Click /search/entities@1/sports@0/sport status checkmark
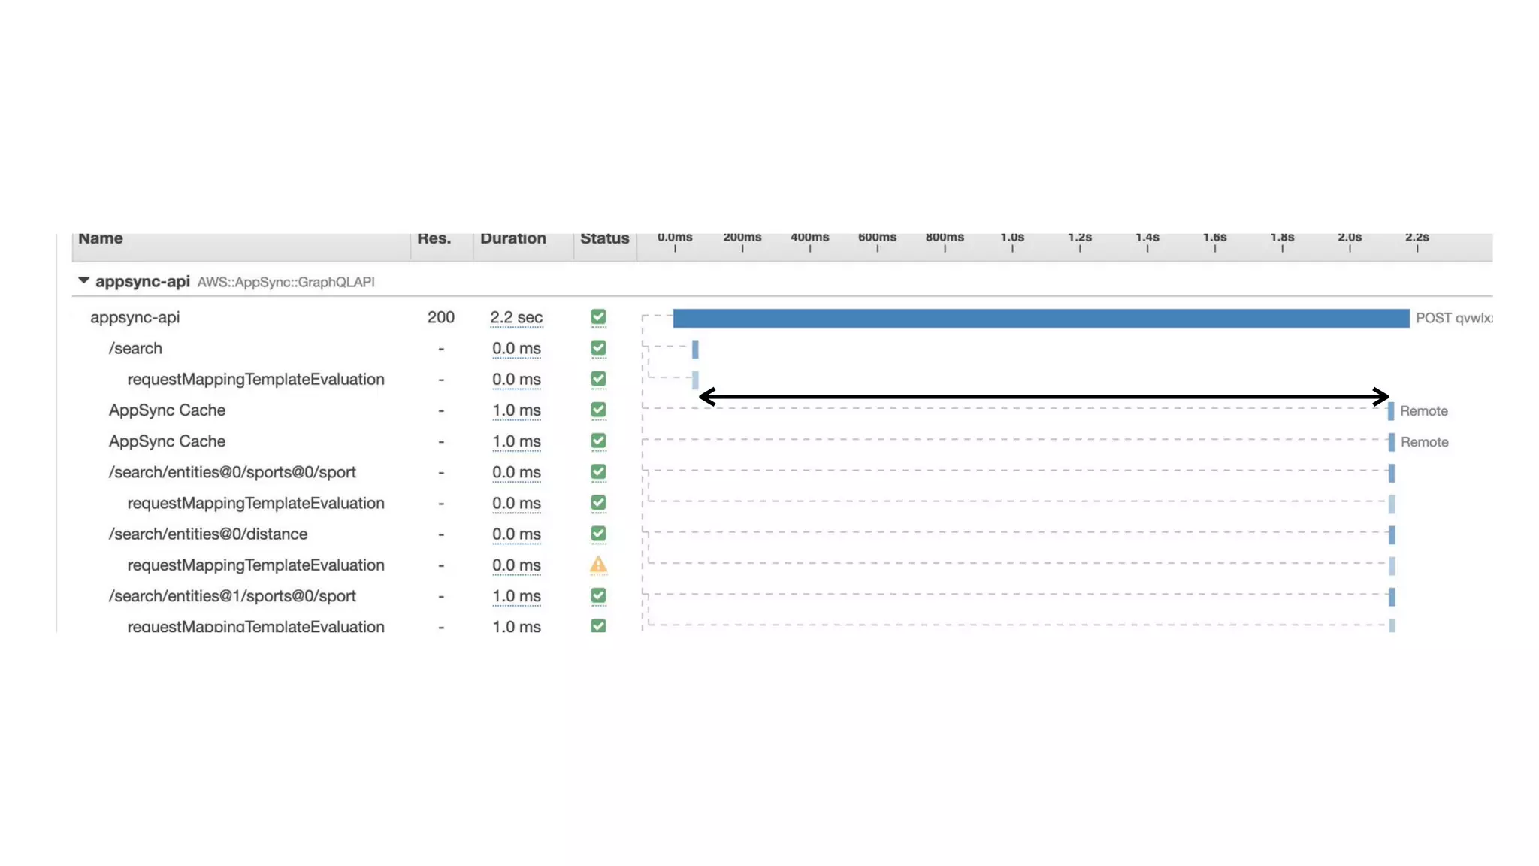The height and width of the screenshot is (866, 1539). pos(598,595)
